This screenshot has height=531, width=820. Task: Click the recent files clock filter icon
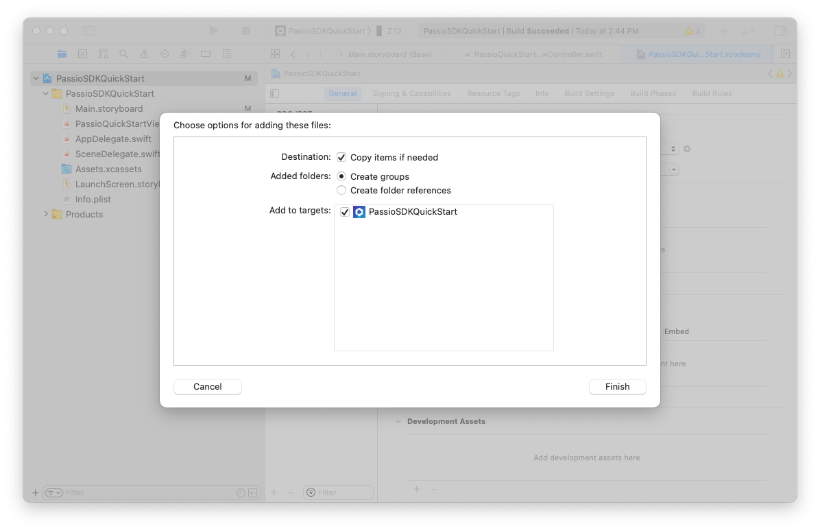pos(241,493)
